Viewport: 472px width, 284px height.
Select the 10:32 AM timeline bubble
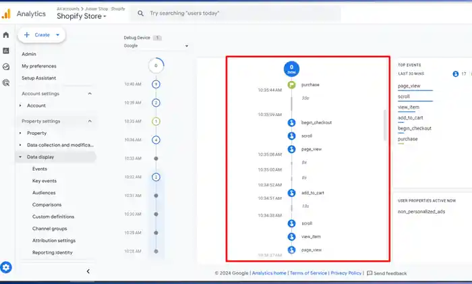pyautogui.click(x=156, y=177)
